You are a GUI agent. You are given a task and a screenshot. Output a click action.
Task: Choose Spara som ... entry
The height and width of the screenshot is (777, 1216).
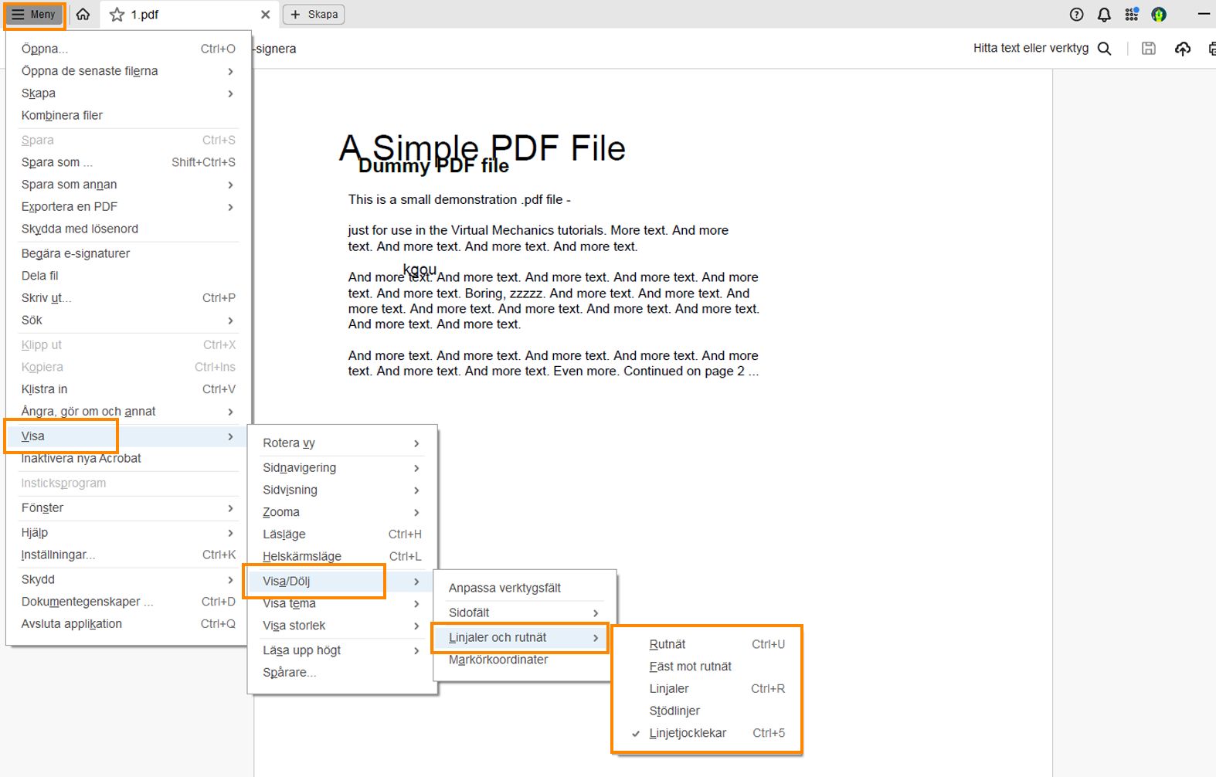point(128,162)
